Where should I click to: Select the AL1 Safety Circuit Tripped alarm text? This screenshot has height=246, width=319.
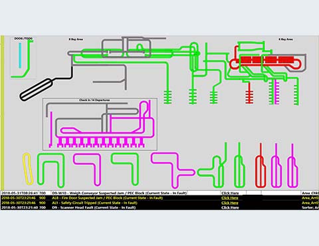click(94, 203)
